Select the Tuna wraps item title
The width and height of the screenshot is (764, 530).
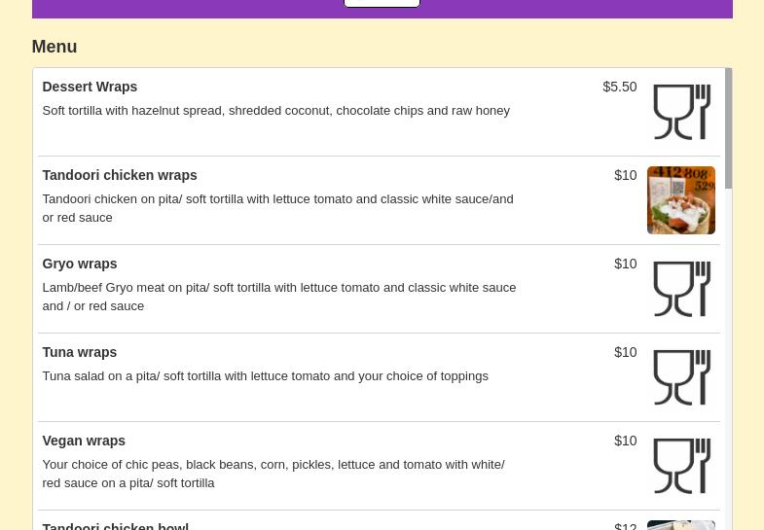click(79, 352)
